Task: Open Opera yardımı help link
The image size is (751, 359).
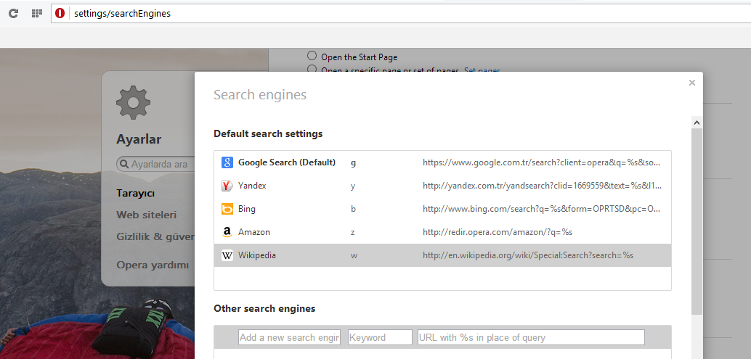Action: coord(153,265)
